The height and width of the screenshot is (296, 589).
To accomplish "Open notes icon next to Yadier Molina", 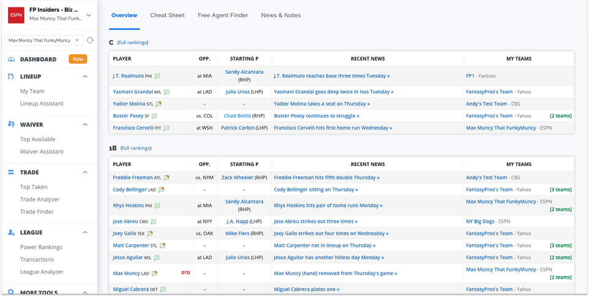I will coord(158,104).
